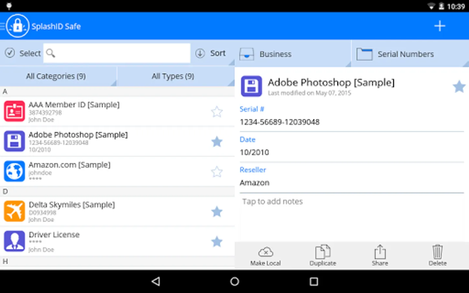This screenshot has height=293, width=469.
Task: Select the Adobe Photoshop [Sample] list title
Action: [78, 135]
